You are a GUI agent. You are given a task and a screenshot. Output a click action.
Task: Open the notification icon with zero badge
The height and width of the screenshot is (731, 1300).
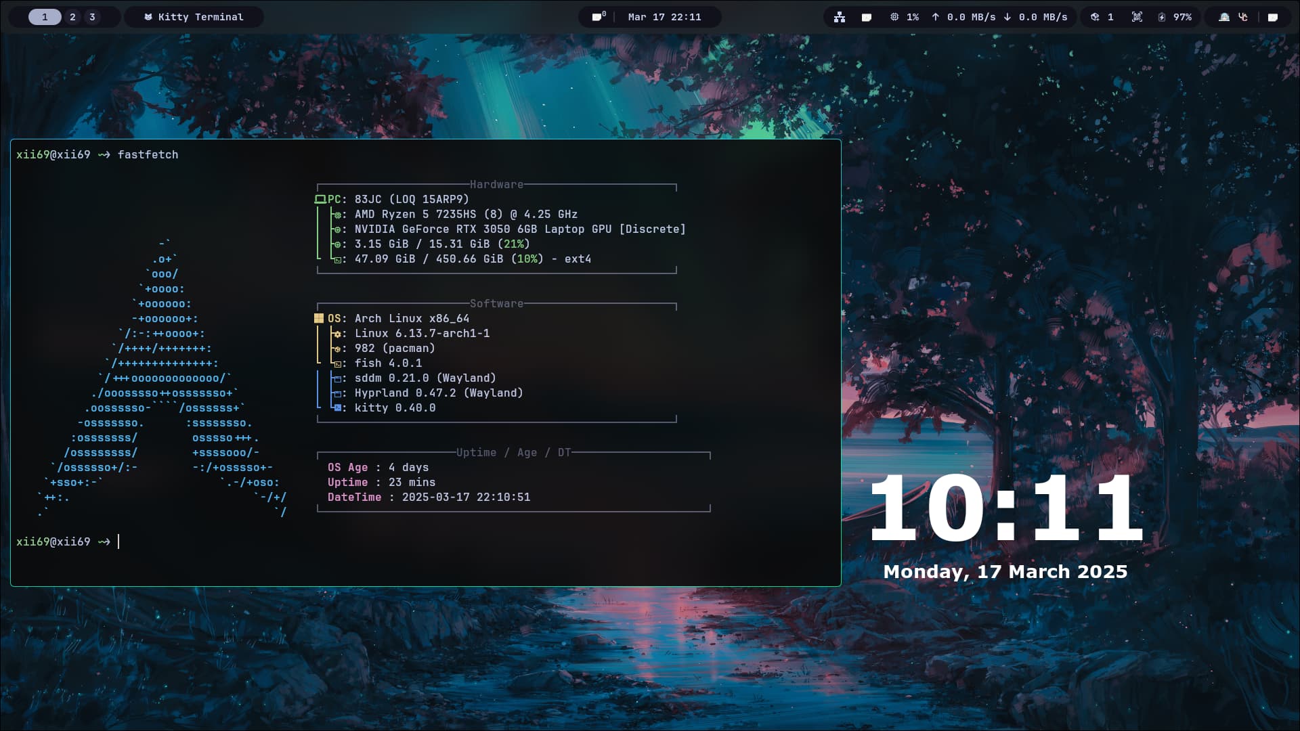(598, 17)
